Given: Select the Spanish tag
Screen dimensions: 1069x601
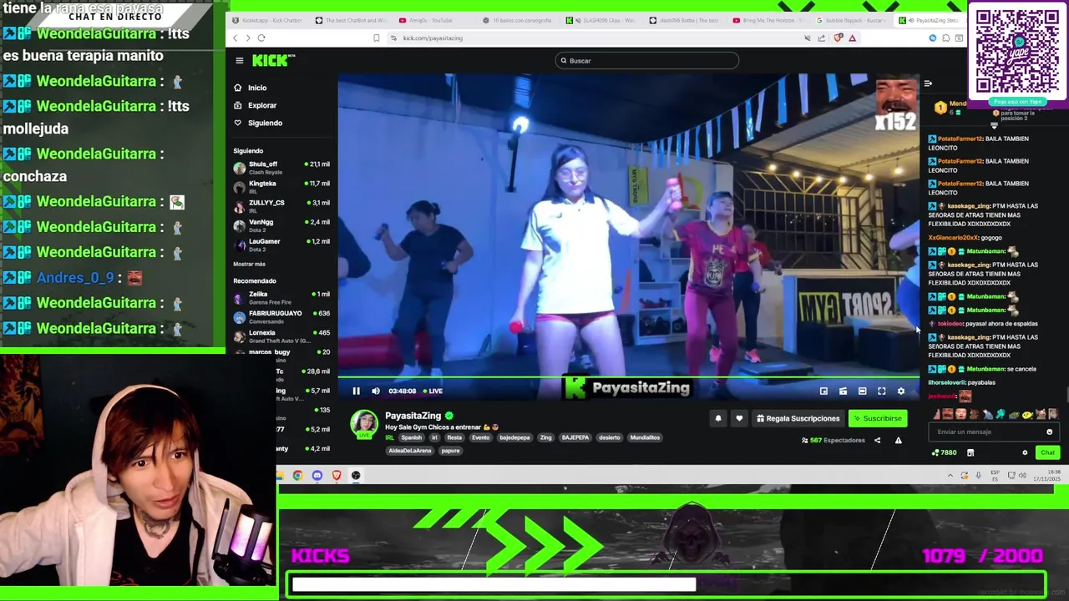Looking at the screenshot, I should click(412, 437).
